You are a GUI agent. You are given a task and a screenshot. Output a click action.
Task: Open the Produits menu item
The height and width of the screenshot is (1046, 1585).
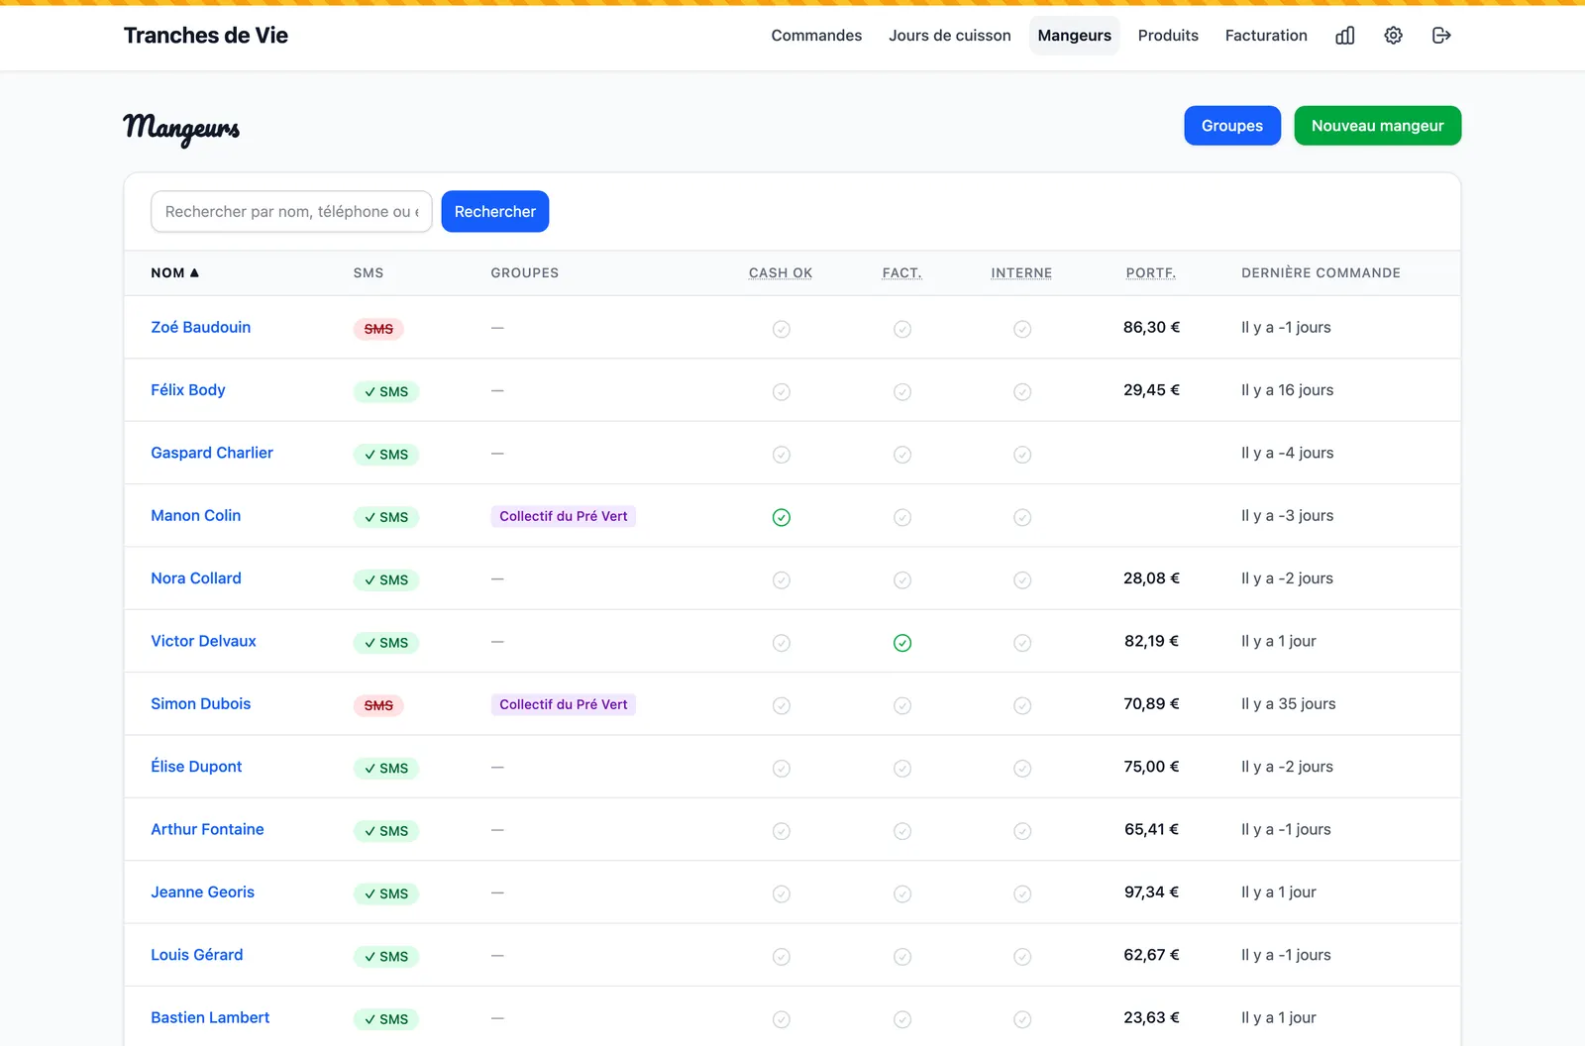(1168, 36)
